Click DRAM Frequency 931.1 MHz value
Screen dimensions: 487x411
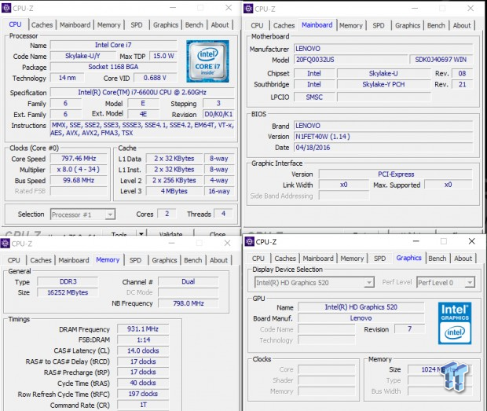click(x=143, y=328)
